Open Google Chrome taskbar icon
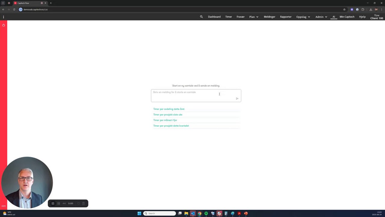The height and width of the screenshot is (217, 385). 200,213
